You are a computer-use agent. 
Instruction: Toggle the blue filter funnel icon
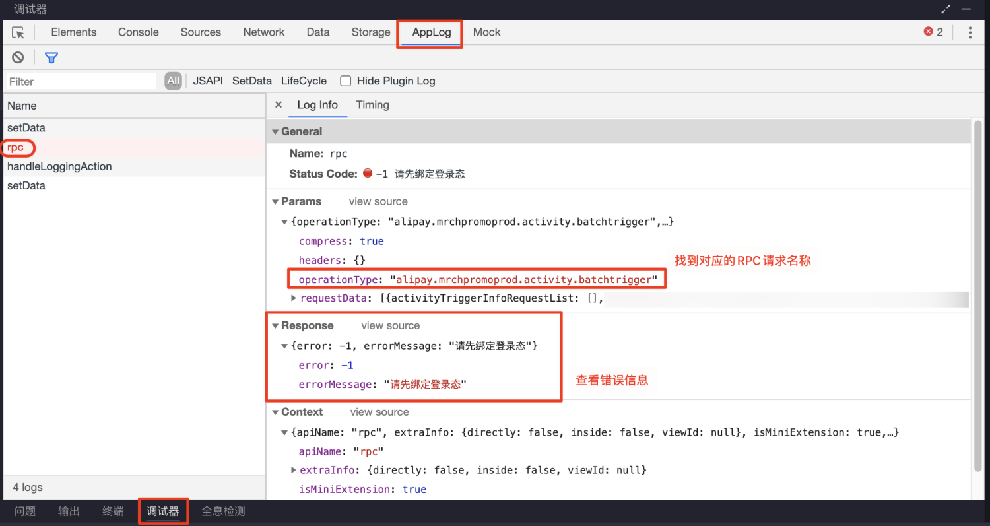point(51,57)
